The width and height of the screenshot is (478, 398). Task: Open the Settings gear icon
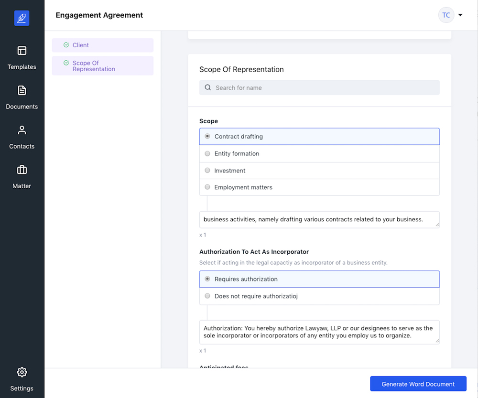coord(22,372)
